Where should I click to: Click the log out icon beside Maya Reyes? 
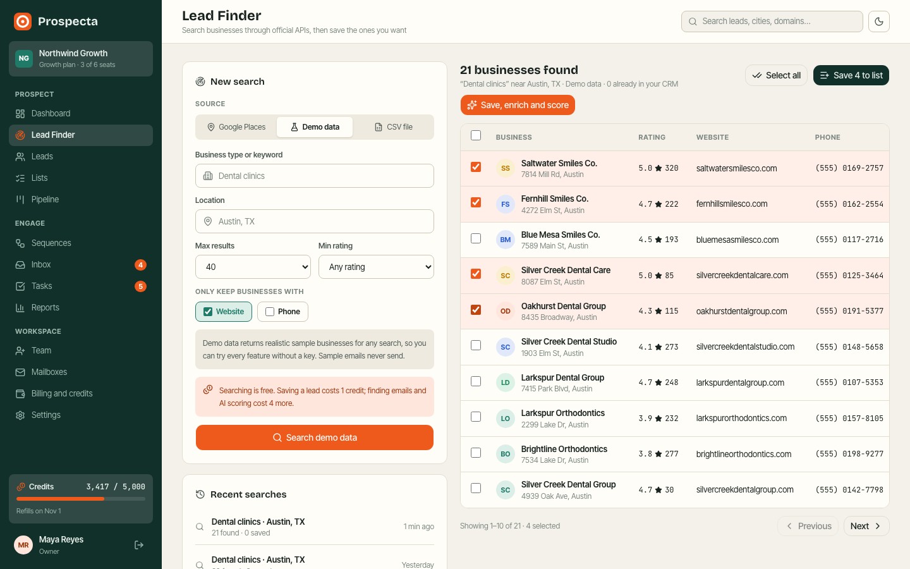tap(139, 545)
